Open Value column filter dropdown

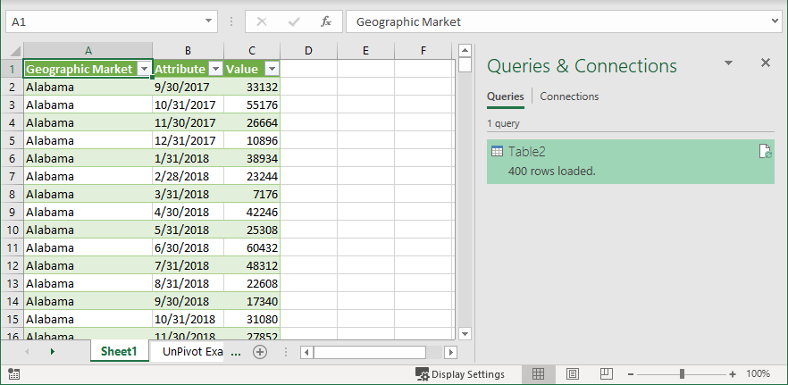(272, 70)
